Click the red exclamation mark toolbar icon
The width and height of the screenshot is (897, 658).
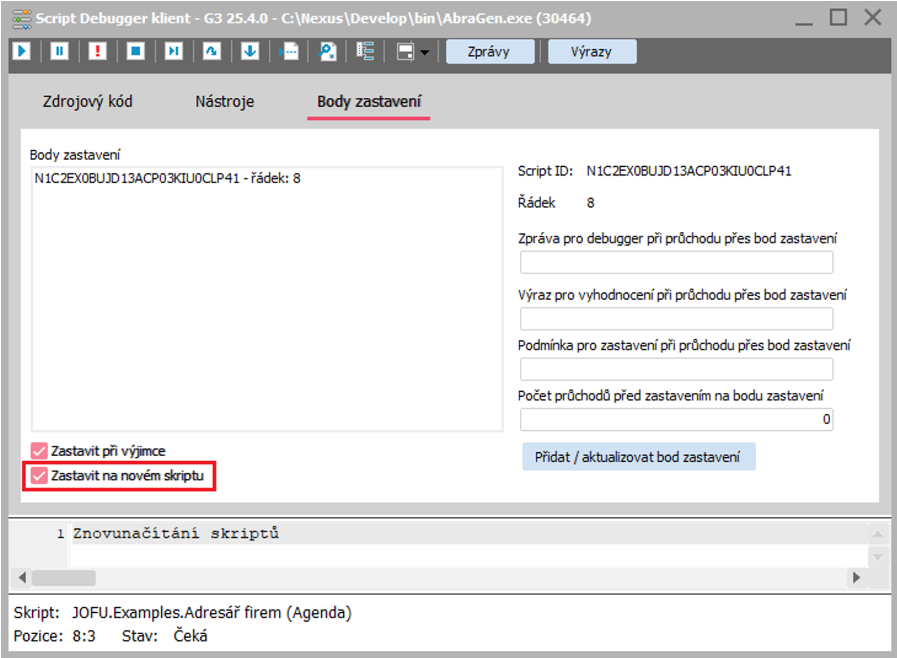click(97, 51)
